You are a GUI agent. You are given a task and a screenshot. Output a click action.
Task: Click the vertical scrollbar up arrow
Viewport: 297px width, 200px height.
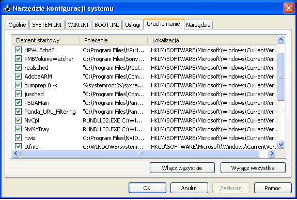[280, 40]
